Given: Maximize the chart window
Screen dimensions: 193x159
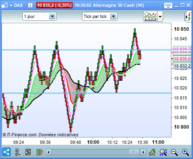Looking at the screenshot, I should [x=182, y=5].
